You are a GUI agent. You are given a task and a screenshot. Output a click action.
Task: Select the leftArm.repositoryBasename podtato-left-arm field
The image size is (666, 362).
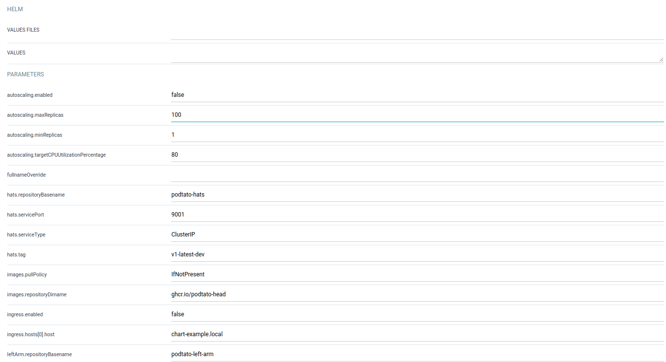click(x=417, y=354)
